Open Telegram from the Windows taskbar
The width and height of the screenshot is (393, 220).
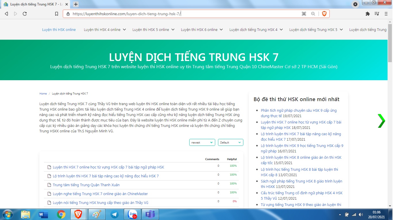pyautogui.click(x=115, y=214)
